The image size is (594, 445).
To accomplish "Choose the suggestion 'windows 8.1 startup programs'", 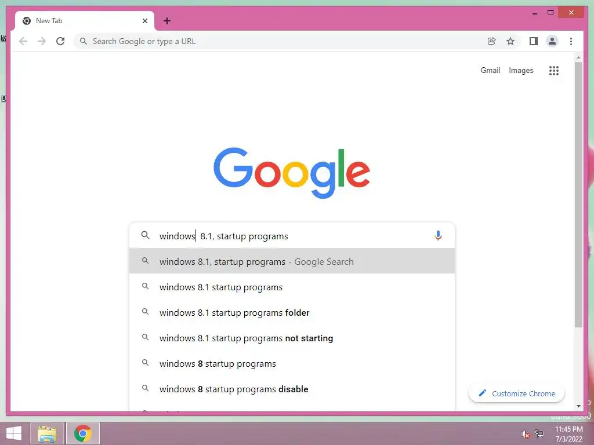I will [x=292, y=287].
